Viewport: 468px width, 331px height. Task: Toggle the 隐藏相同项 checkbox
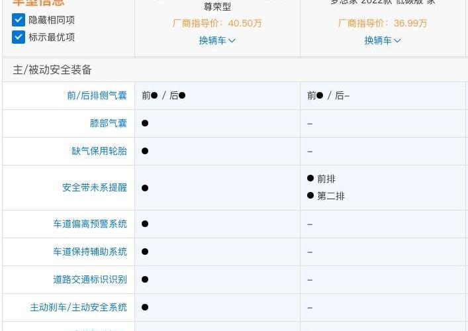[x=19, y=20]
